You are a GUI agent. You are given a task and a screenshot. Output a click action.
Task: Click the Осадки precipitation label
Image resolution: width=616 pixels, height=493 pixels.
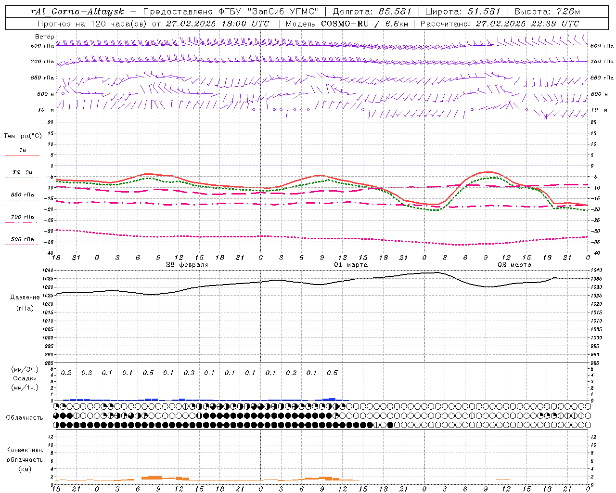(25, 378)
